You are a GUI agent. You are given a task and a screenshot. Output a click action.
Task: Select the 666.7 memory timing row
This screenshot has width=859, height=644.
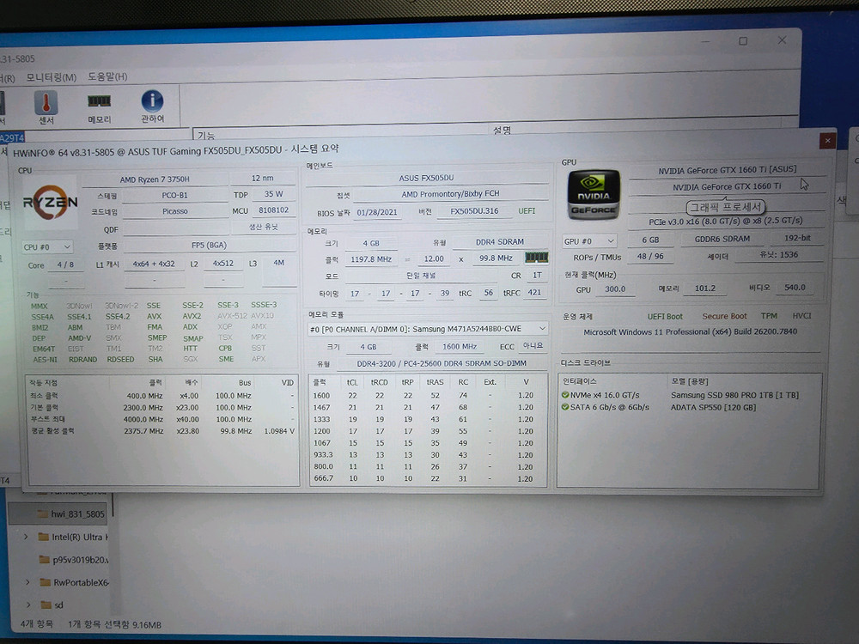(x=427, y=478)
